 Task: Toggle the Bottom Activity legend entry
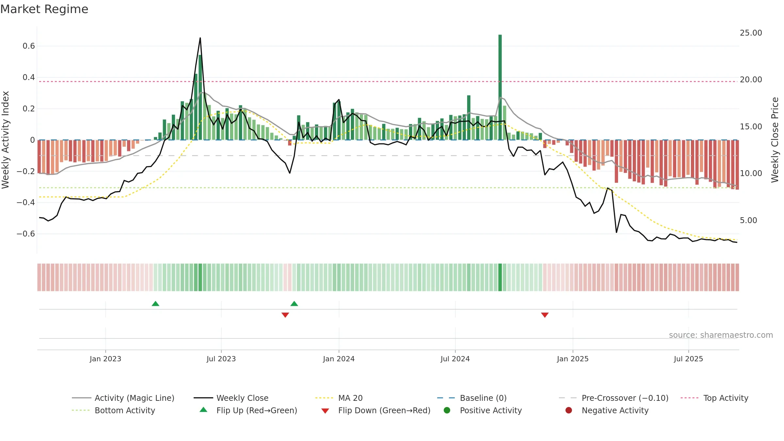point(113,410)
